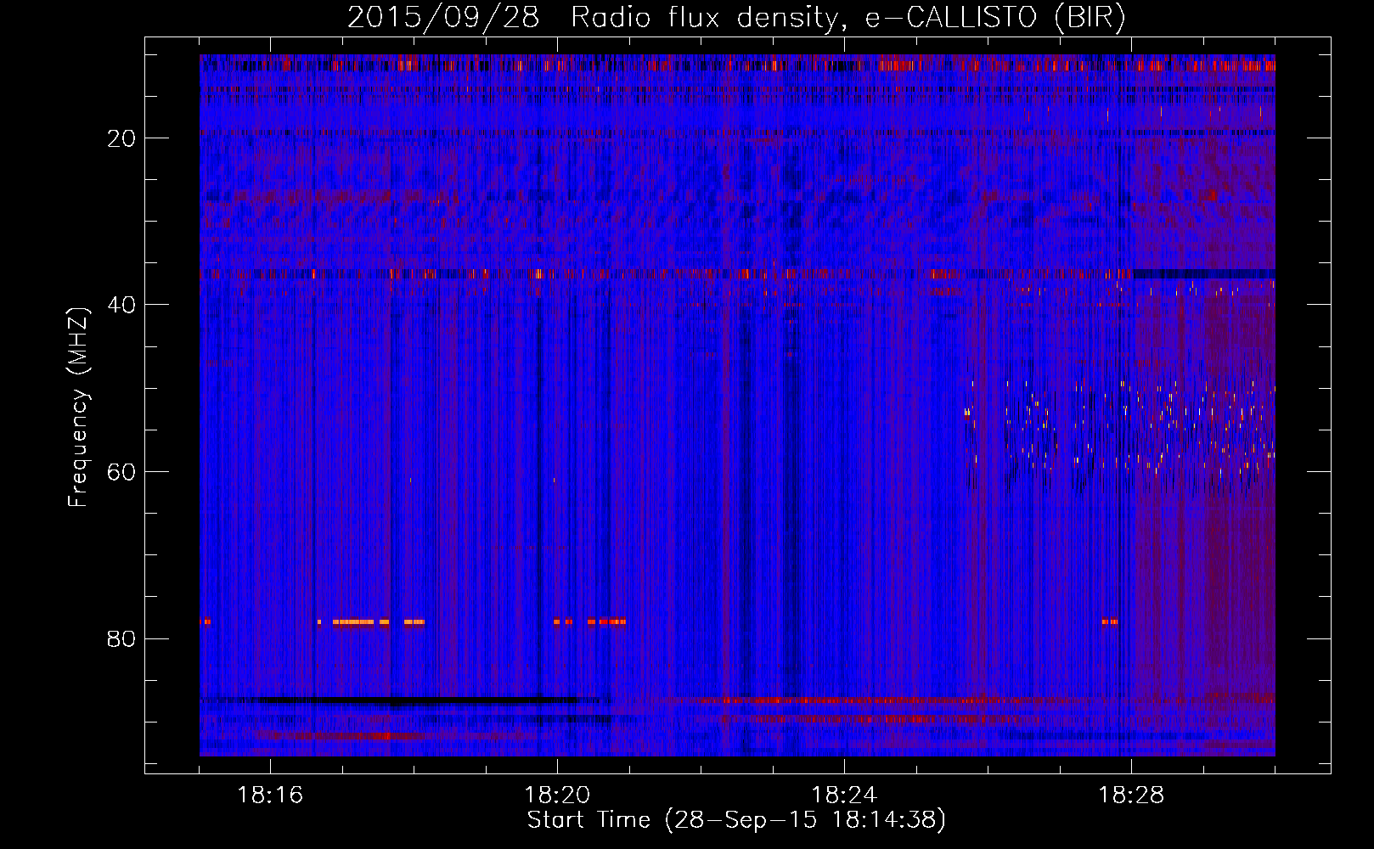The width and height of the screenshot is (1374, 849).
Task: Select the 18:16 time tick label
Action: tap(270, 796)
